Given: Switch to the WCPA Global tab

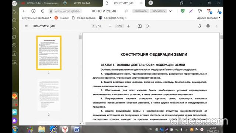Looking at the screenshot, I should tap(82, 3).
